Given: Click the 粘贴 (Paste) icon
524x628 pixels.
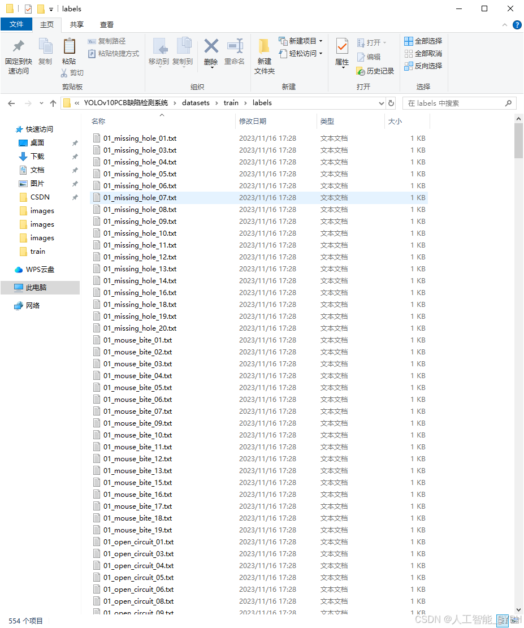Looking at the screenshot, I should coord(69,50).
